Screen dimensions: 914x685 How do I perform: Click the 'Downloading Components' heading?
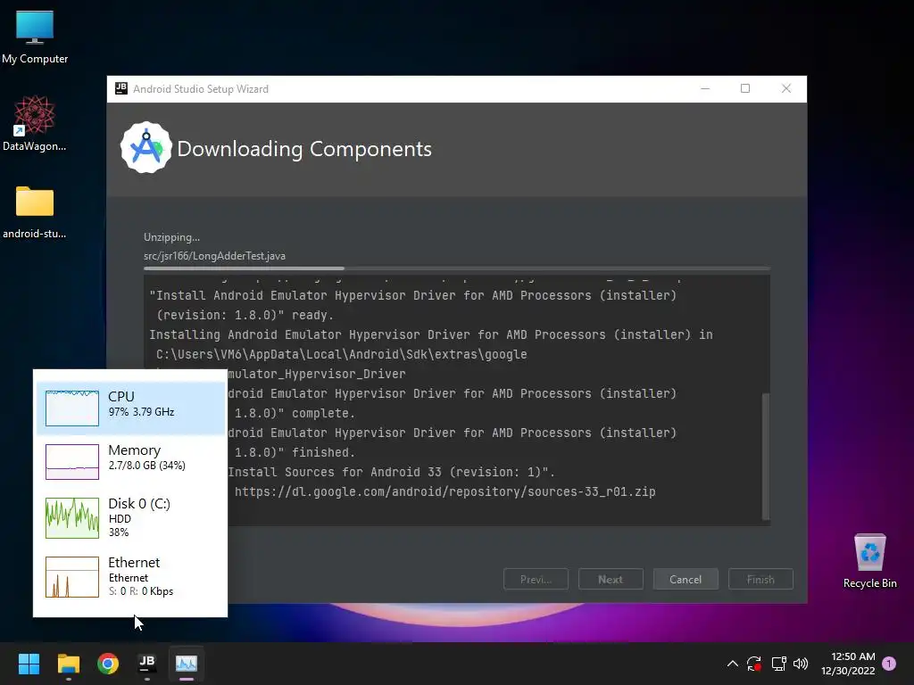[x=304, y=149]
